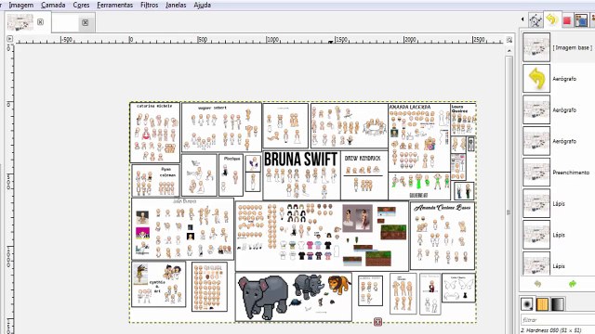Click the Preenchimento label text
Image resolution: width=595 pixels, height=334 pixels.
tap(571, 173)
